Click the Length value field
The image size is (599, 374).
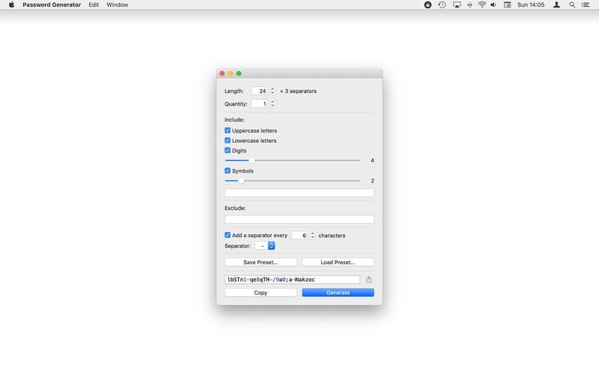click(259, 91)
